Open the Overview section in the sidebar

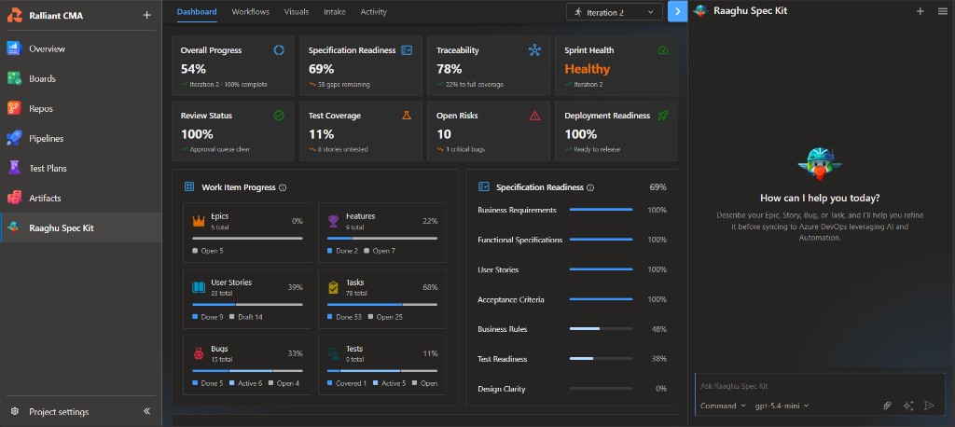click(x=80, y=48)
